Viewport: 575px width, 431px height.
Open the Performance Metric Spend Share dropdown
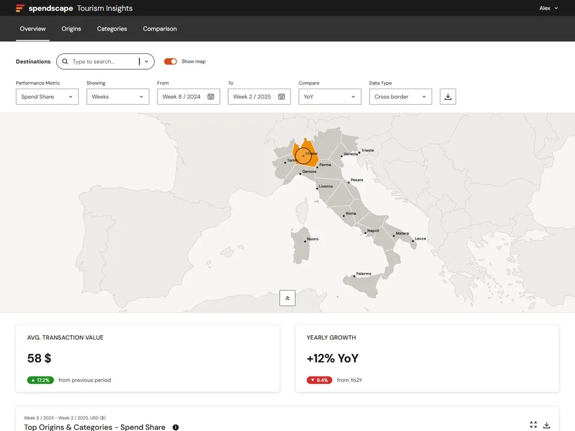coord(47,97)
